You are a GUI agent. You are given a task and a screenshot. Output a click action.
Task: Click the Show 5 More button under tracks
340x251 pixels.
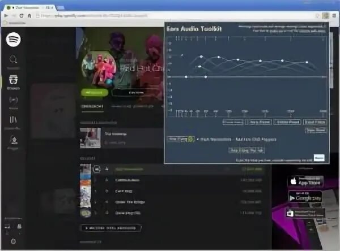[x=111, y=228]
